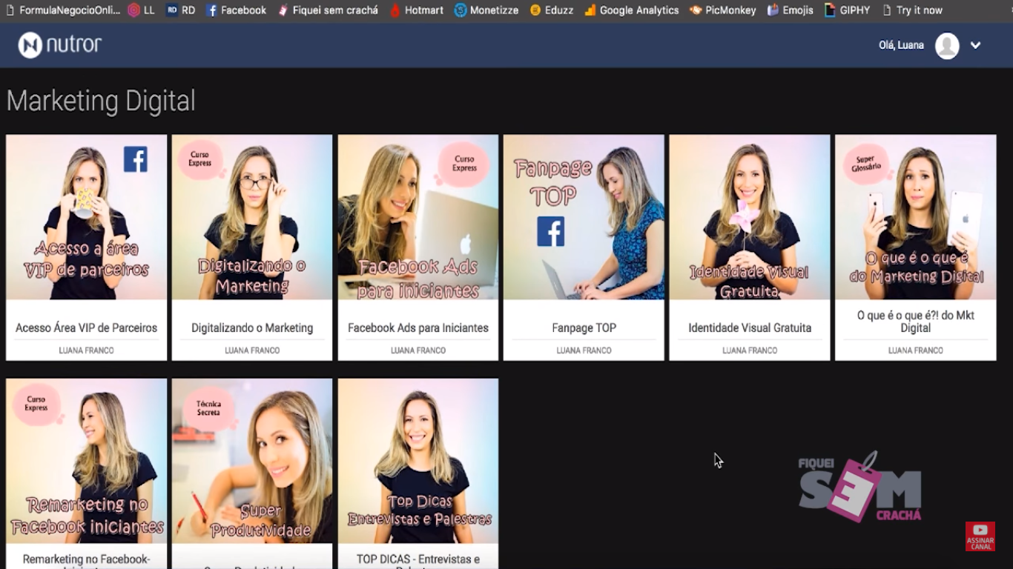Click LUANA FRANCO under Identidade Visual Gratuita
The image size is (1013, 569).
pyautogui.click(x=750, y=350)
